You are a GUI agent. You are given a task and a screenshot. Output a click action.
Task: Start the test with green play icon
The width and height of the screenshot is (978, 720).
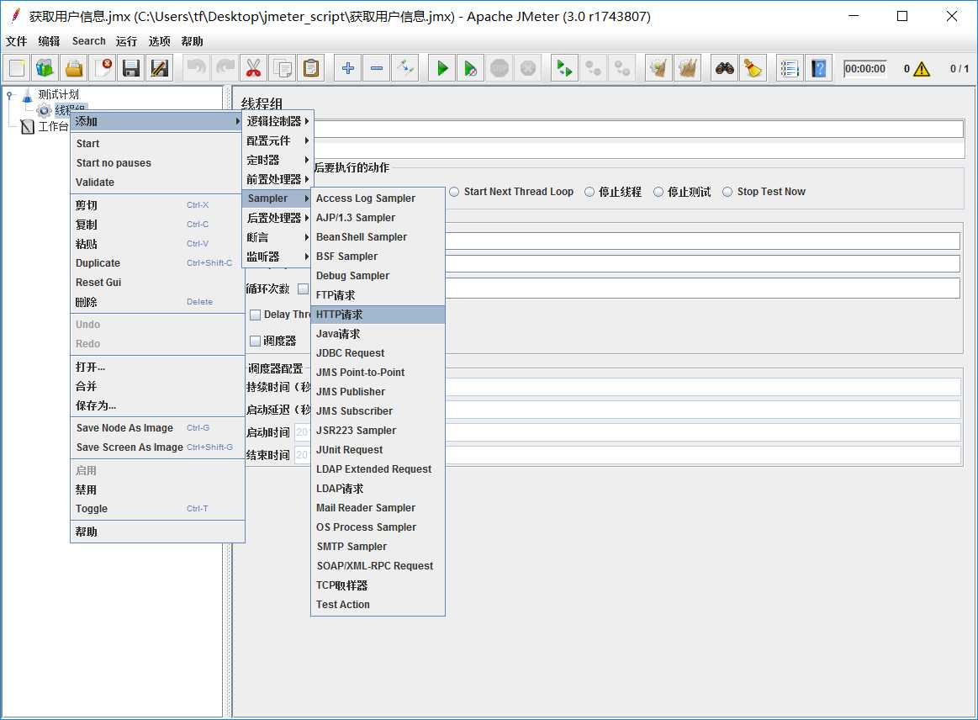coord(442,68)
